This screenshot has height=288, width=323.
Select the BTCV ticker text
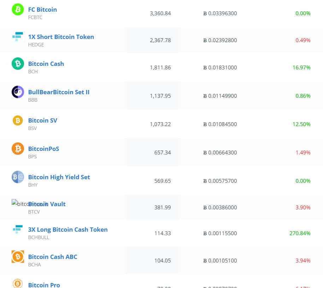tap(34, 212)
